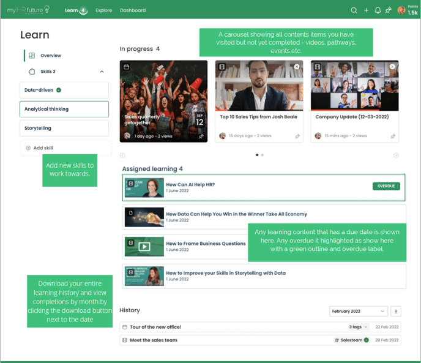Click the plus add-content icon in header

tap(366, 10)
